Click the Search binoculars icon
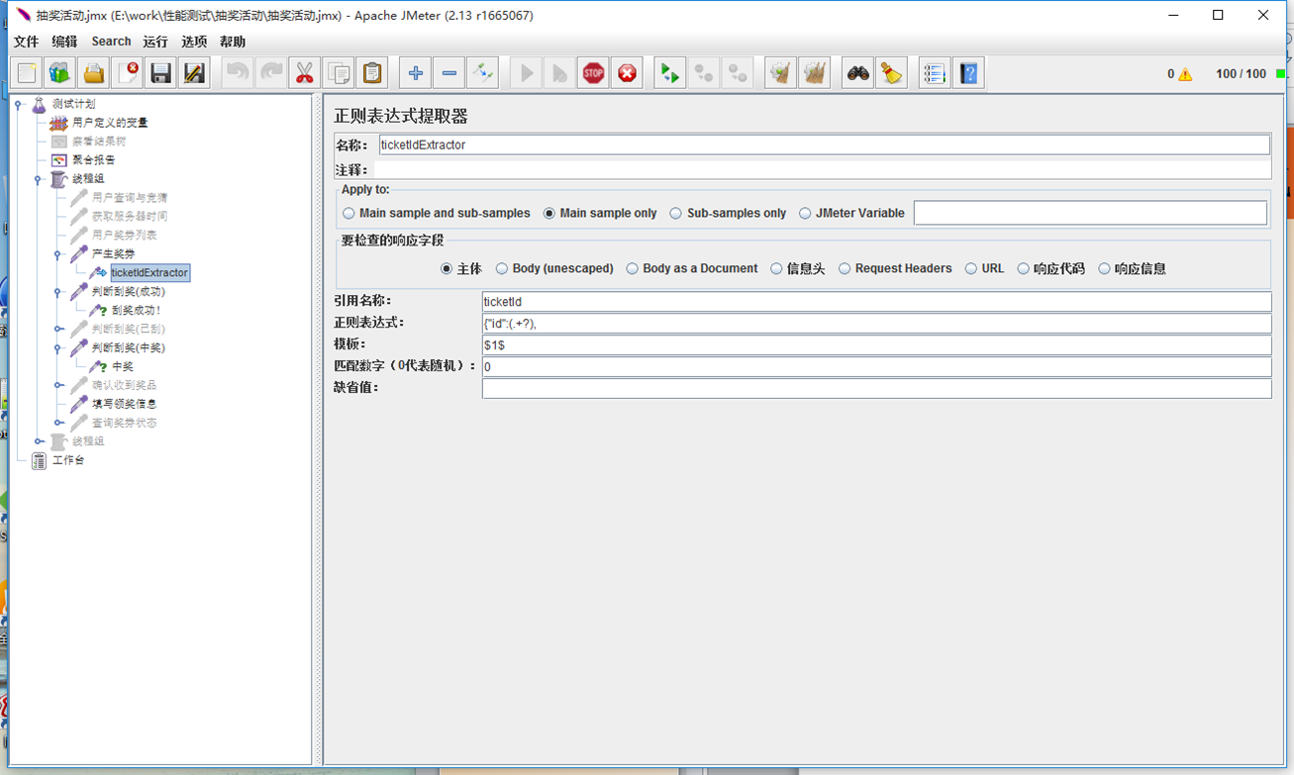The image size is (1294, 775). point(857,73)
